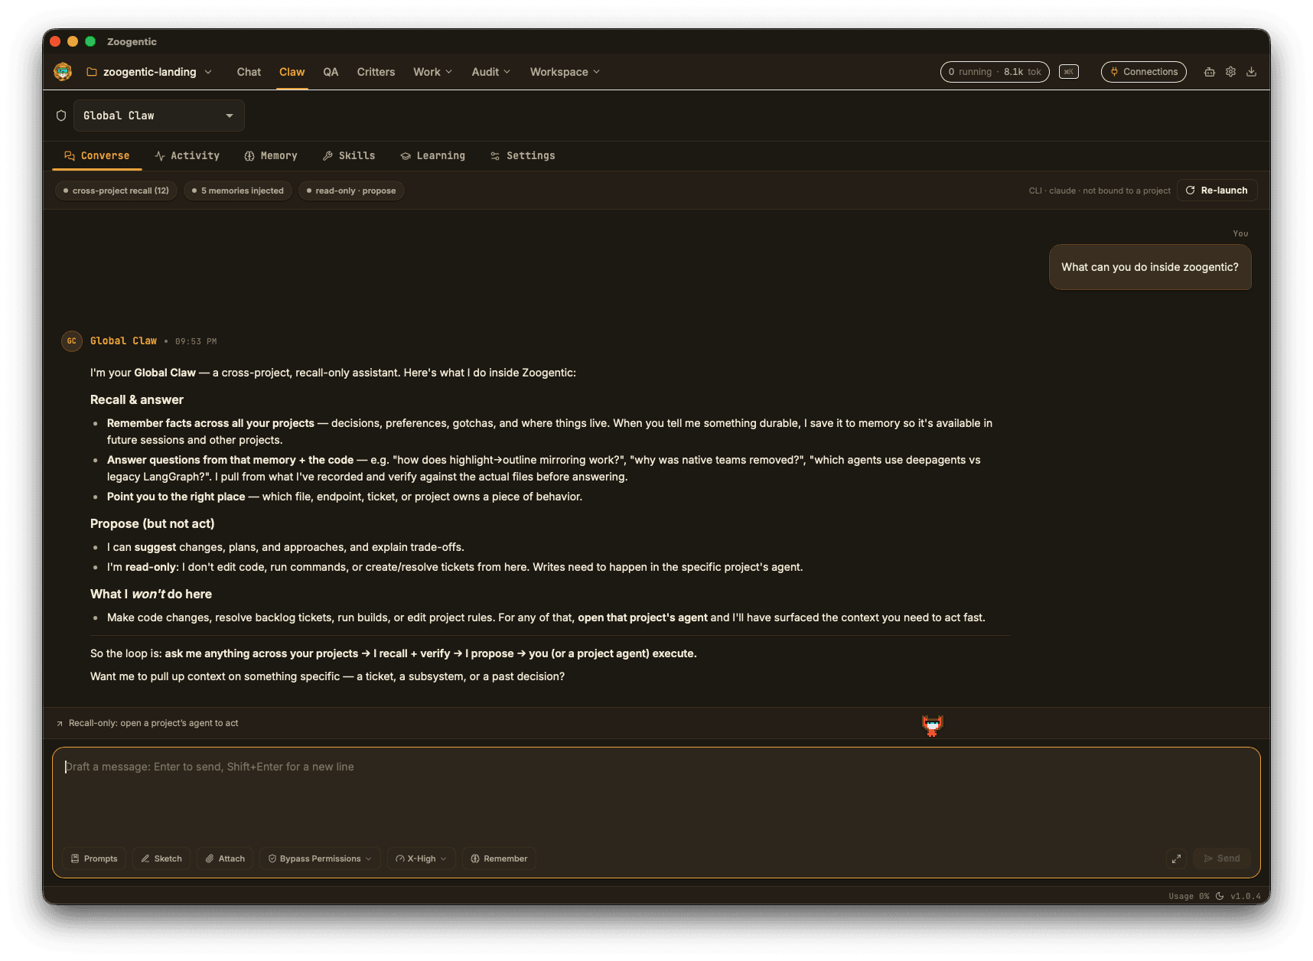This screenshot has width=1313, height=961.
Task: Expand the Audit menu
Action: 491,72
